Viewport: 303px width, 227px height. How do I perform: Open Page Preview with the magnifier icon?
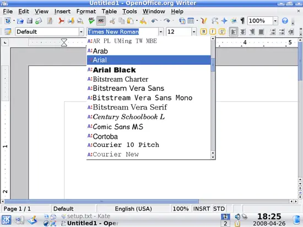pos(80,21)
